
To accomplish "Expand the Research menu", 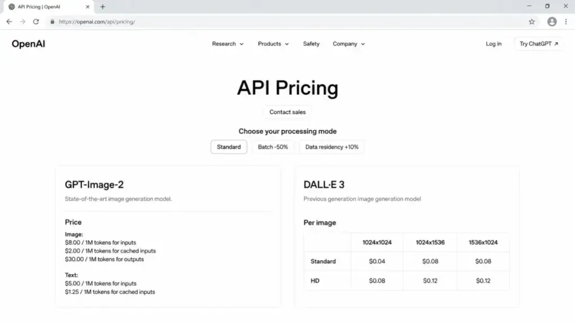I will tap(228, 44).
